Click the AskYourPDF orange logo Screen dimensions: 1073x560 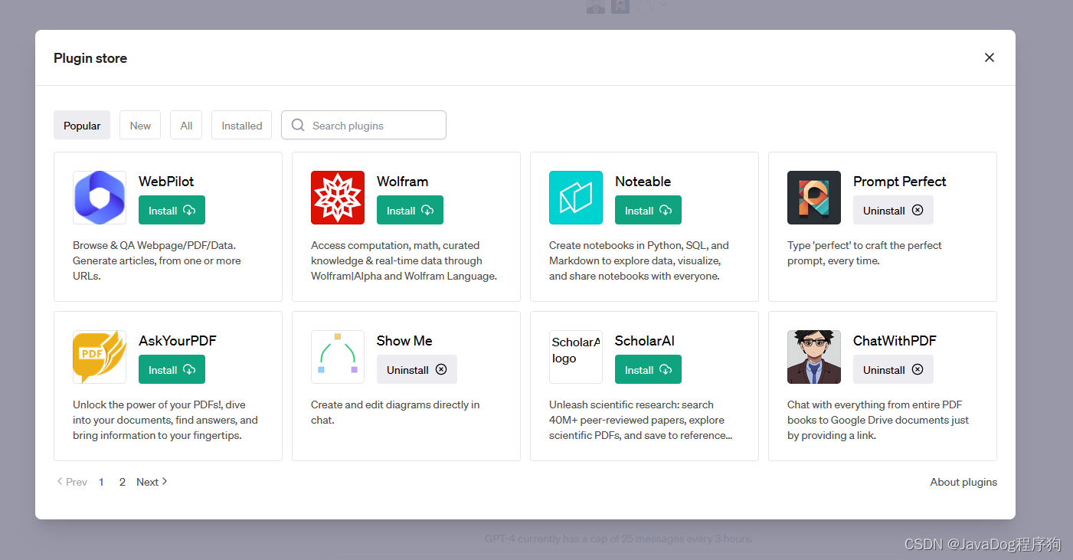click(100, 357)
